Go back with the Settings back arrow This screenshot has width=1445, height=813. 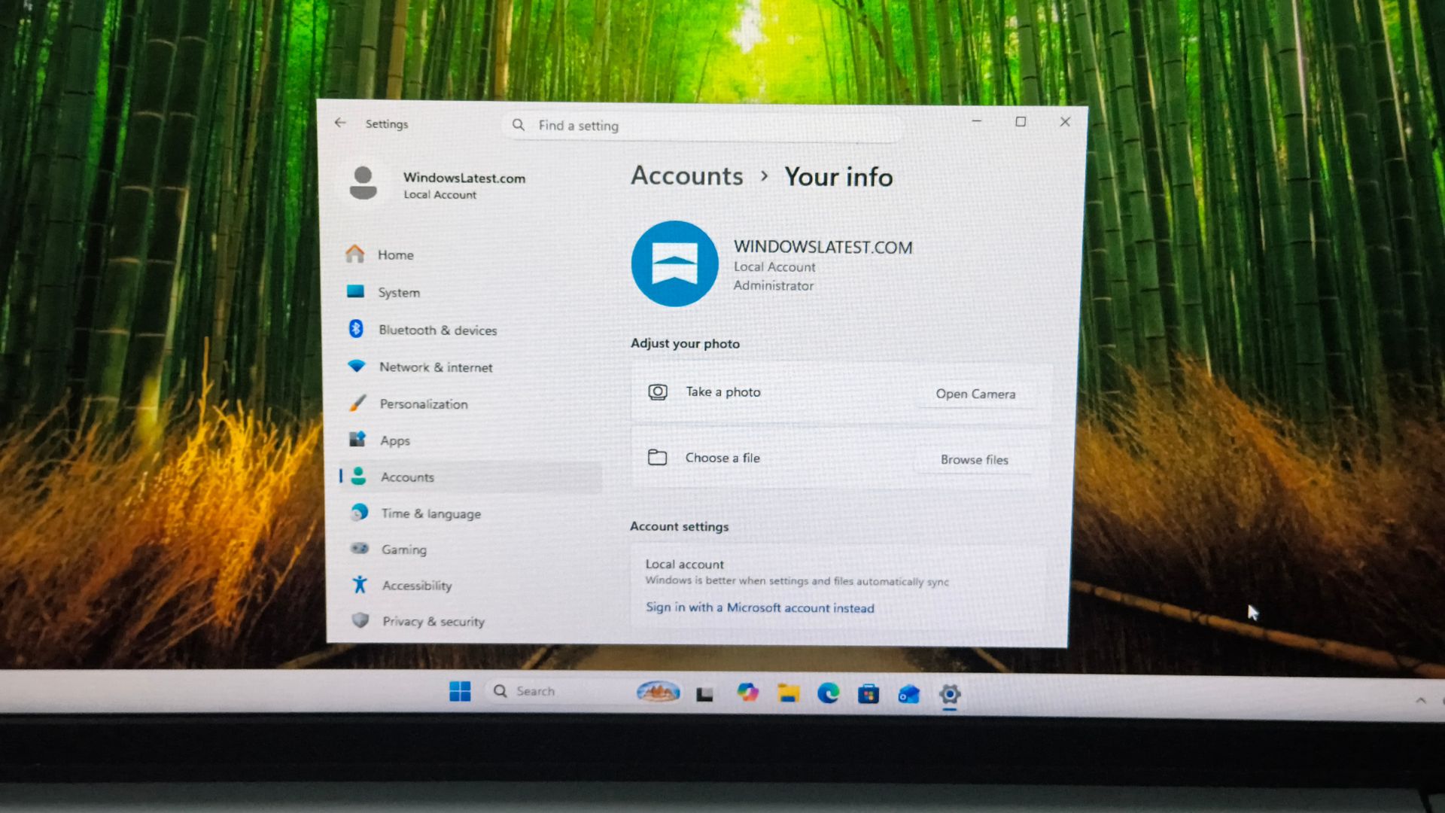[340, 123]
